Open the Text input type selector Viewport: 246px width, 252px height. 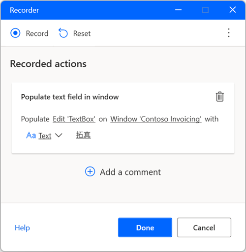pyautogui.click(x=45, y=136)
